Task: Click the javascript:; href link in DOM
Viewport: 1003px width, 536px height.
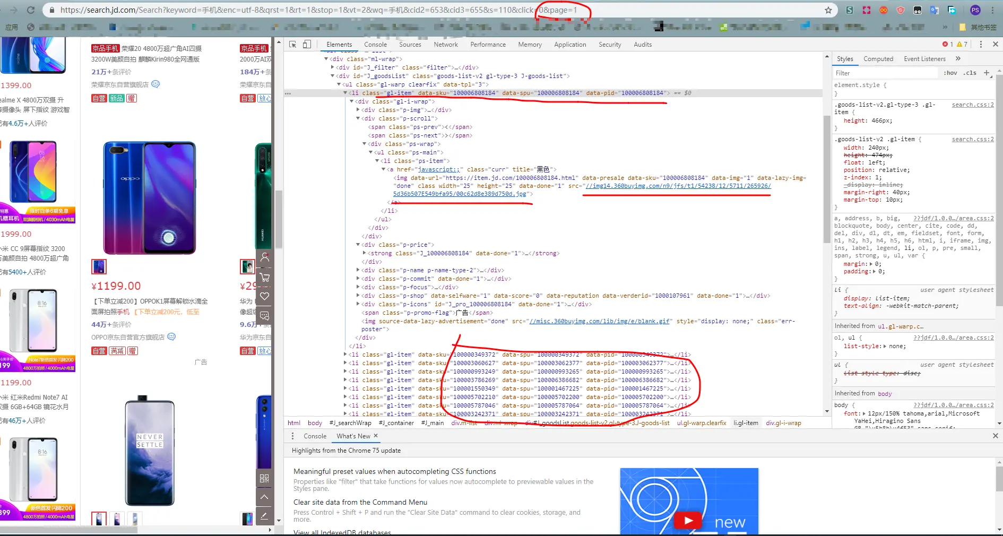Action: click(x=439, y=169)
